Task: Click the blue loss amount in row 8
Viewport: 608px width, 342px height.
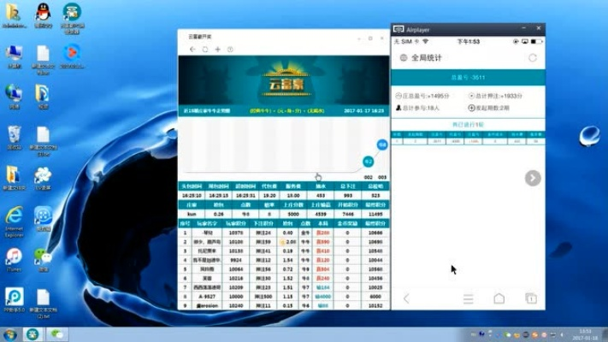Action: pyautogui.click(x=323, y=297)
